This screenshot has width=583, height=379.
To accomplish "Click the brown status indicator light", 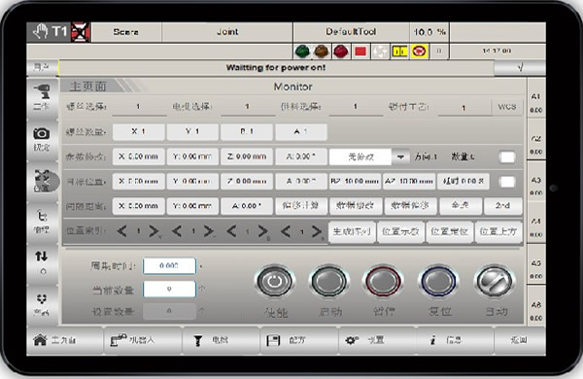I will (322, 52).
